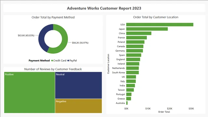The height and width of the screenshot is (117, 208).
Task: Click the Neutral treemap tile
Action: click(x=79, y=85)
